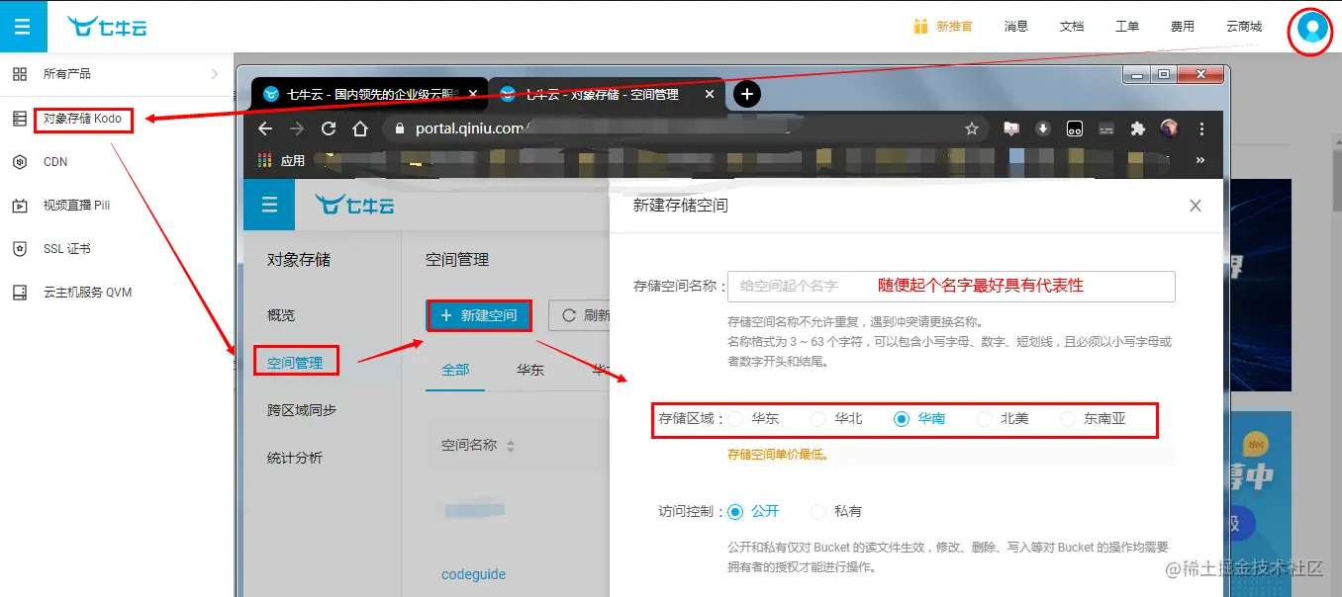
Task: Open the Chrome extensions puzzle icon
Action: pyautogui.click(x=1138, y=128)
